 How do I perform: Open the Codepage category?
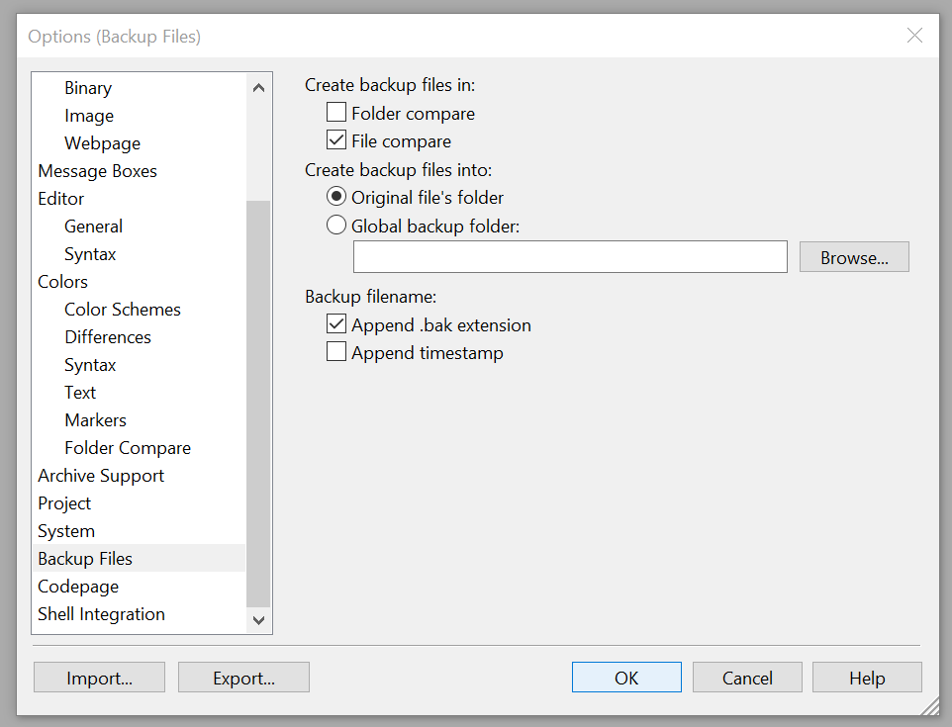(78, 587)
